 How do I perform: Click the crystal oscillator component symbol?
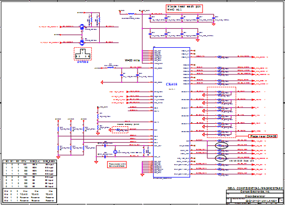tap(115, 152)
